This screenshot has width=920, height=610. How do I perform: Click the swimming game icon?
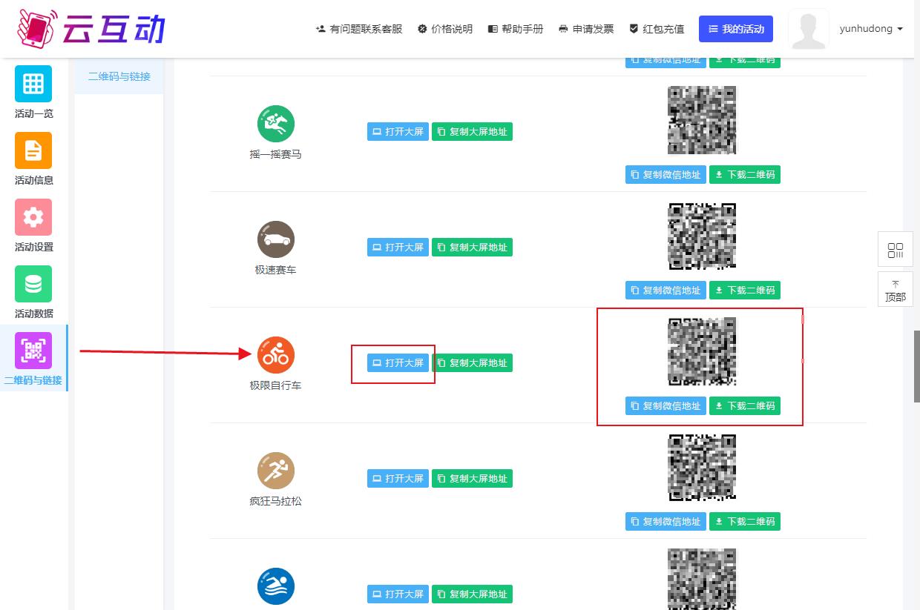tap(276, 586)
